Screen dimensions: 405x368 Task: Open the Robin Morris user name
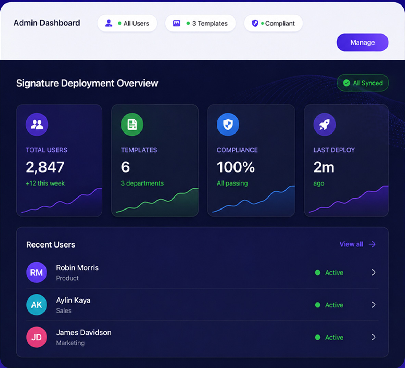(x=77, y=268)
